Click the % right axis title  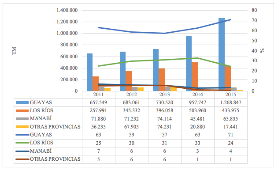pos(262,51)
